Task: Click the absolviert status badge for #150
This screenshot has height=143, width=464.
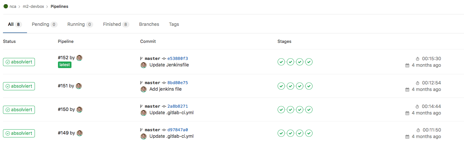Action: point(19,110)
